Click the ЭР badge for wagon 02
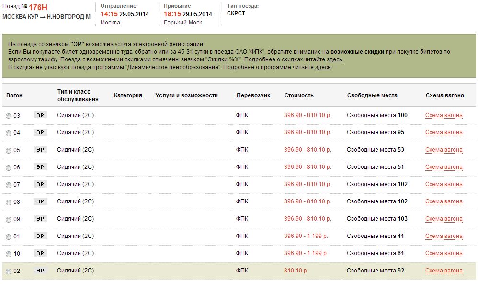Screen dimensions: 478x284 [40, 271]
